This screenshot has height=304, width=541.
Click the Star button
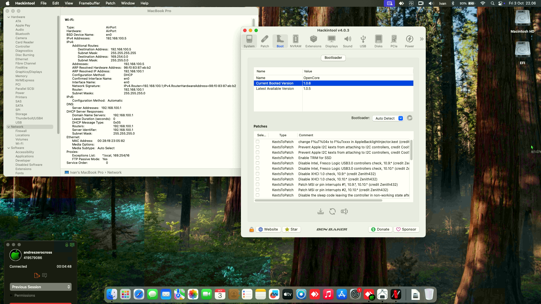tap(291, 229)
